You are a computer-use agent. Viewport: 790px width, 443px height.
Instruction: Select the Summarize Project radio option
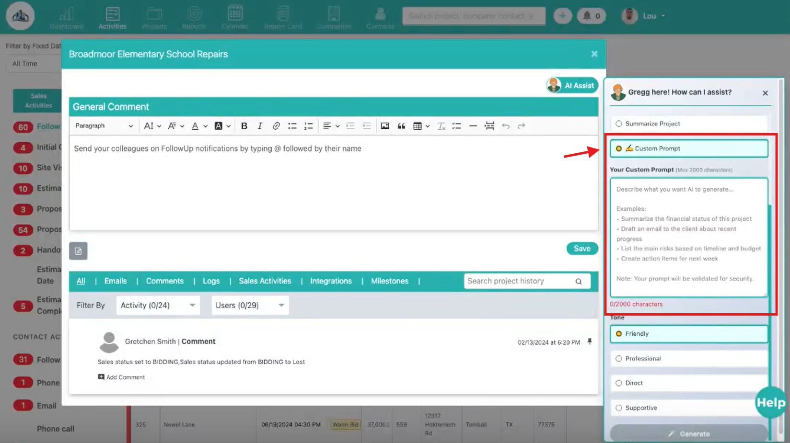click(619, 124)
